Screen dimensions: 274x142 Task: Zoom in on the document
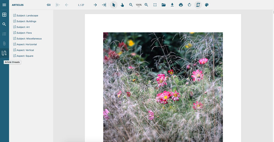[146, 5]
